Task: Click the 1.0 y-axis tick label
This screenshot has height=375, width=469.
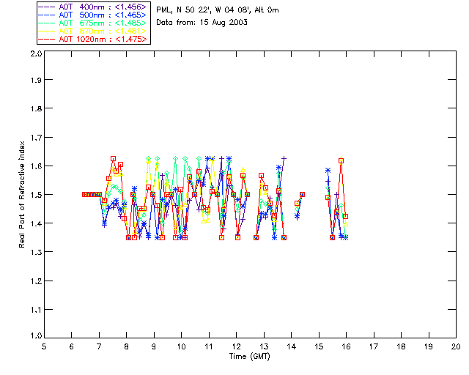Action: click(36, 336)
